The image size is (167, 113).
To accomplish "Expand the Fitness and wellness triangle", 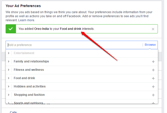I will click(x=9, y=70).
